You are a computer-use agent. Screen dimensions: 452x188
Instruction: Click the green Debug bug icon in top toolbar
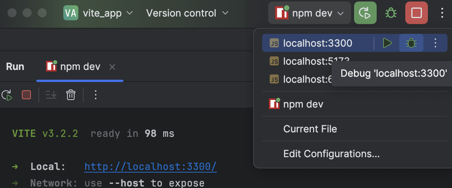(x=391, y=13)
